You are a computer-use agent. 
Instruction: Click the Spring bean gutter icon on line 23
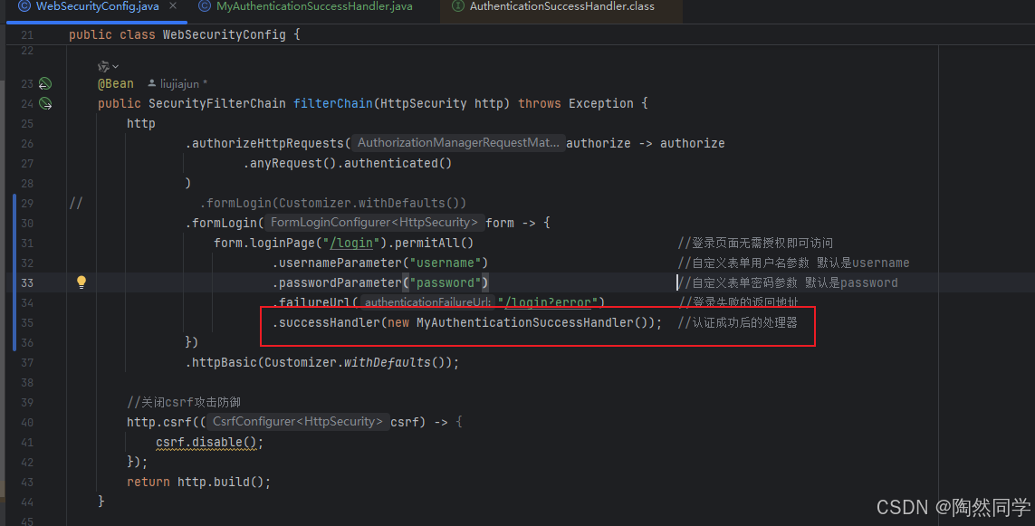click(43, 83)
